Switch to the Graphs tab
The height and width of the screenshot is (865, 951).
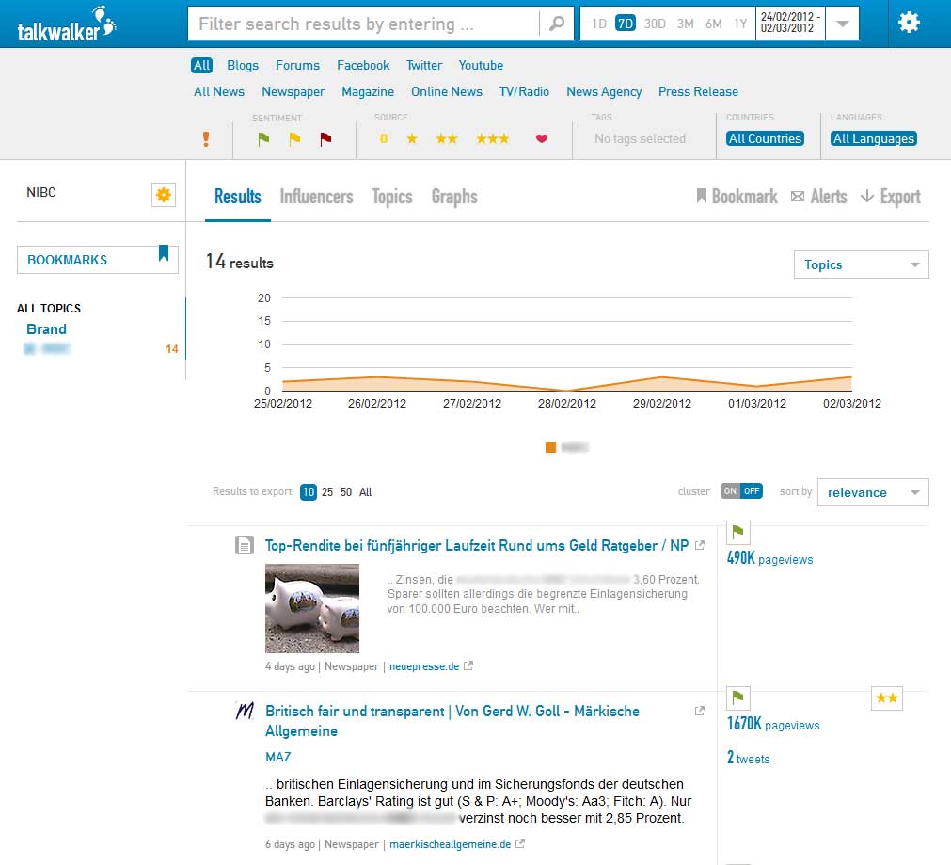(x=454, y=197)
